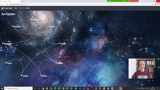Bookmark the page with the star icon

[x=152, y=4]
